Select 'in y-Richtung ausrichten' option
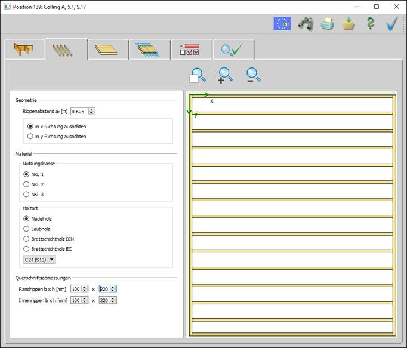 point(30,136)
